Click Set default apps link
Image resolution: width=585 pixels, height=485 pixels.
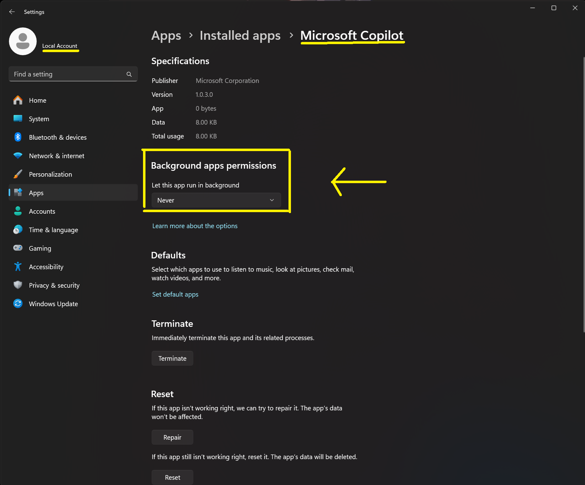click(175, 294)
